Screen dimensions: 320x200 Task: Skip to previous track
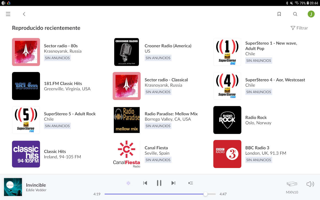pyautogui.click(x=145, y=183)
